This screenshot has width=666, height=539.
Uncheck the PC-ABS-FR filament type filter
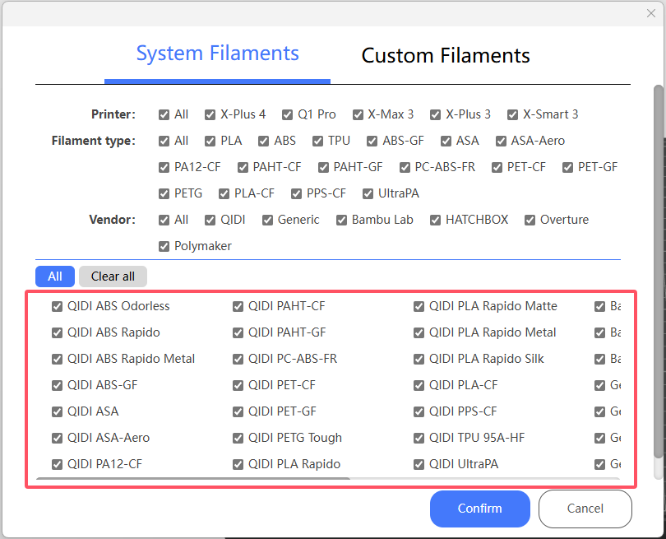click(x=405, y=168)
